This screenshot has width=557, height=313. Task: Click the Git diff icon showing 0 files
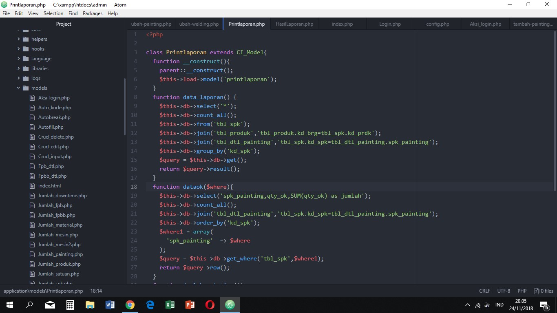536,291
